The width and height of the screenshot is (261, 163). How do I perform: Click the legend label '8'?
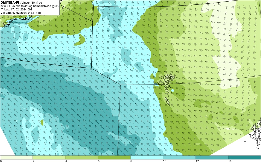[x=131, y=161]
